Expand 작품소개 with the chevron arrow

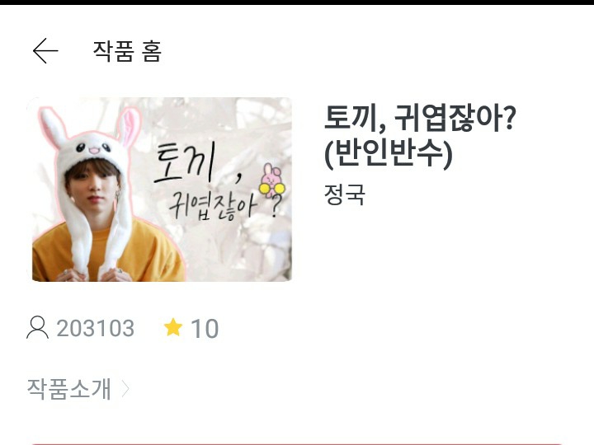pyautogui.click(x=125, y=389)
